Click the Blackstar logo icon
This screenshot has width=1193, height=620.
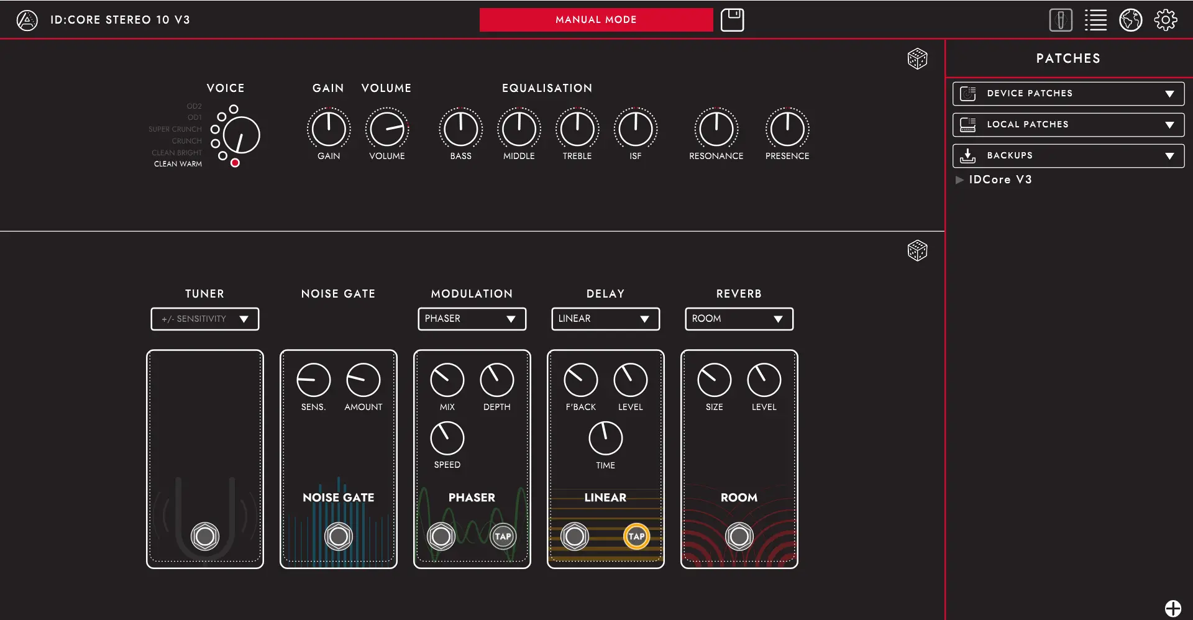[x=27, y=21]
